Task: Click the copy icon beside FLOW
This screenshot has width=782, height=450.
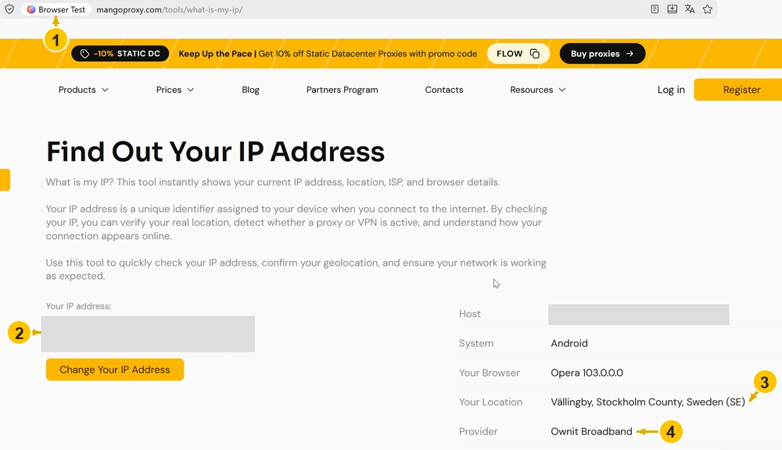Action: click(535, 53)
